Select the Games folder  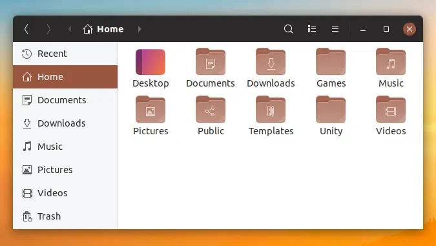click(331, 68)
